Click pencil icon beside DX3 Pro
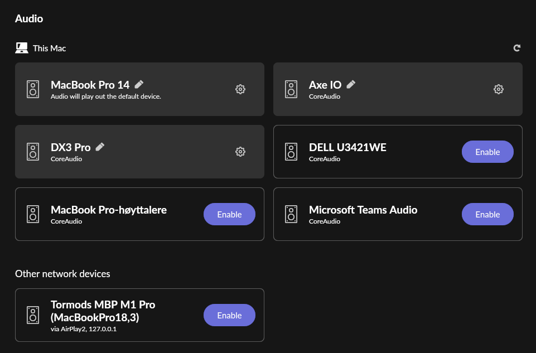 point(100,147)
